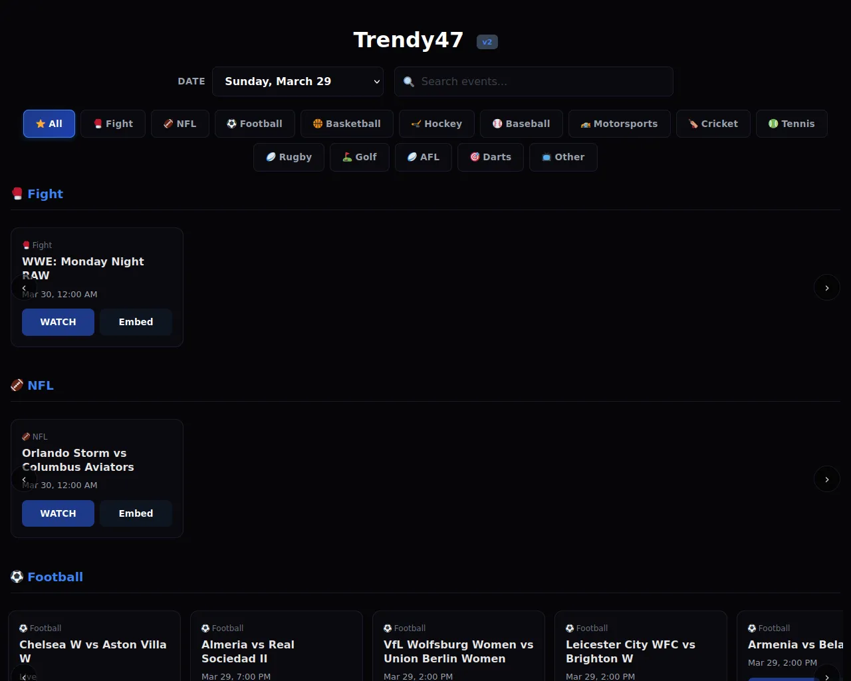Screen dimensions: 851x681
Task: Open the date dropdown showing Sunday, March 29
Action: pyautogui.click(x=298, y=81)
